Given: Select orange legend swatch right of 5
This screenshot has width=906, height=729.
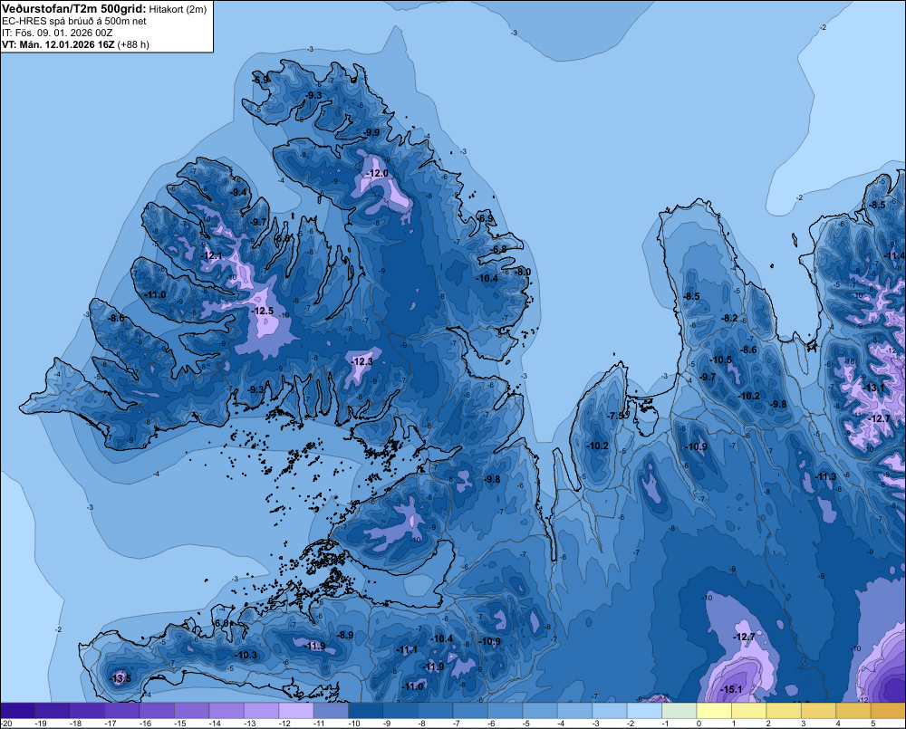Looking at the screenshot, I should (x=888, y=711).
